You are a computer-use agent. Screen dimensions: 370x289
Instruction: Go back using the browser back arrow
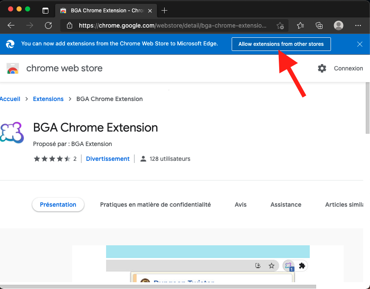[x=11, y=25]
